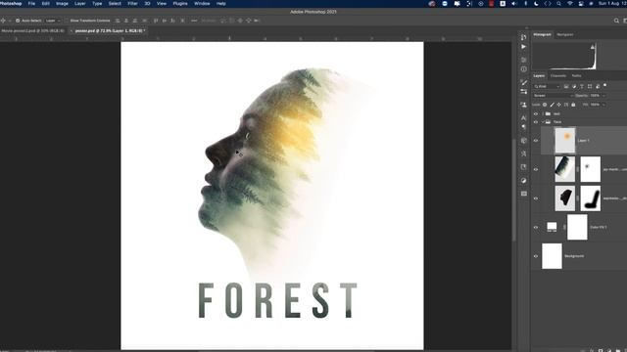The height and width of the screenshot is (352, 627).
Task: Hide the Color Fill 1 layer
Action: tap(536, 228)
